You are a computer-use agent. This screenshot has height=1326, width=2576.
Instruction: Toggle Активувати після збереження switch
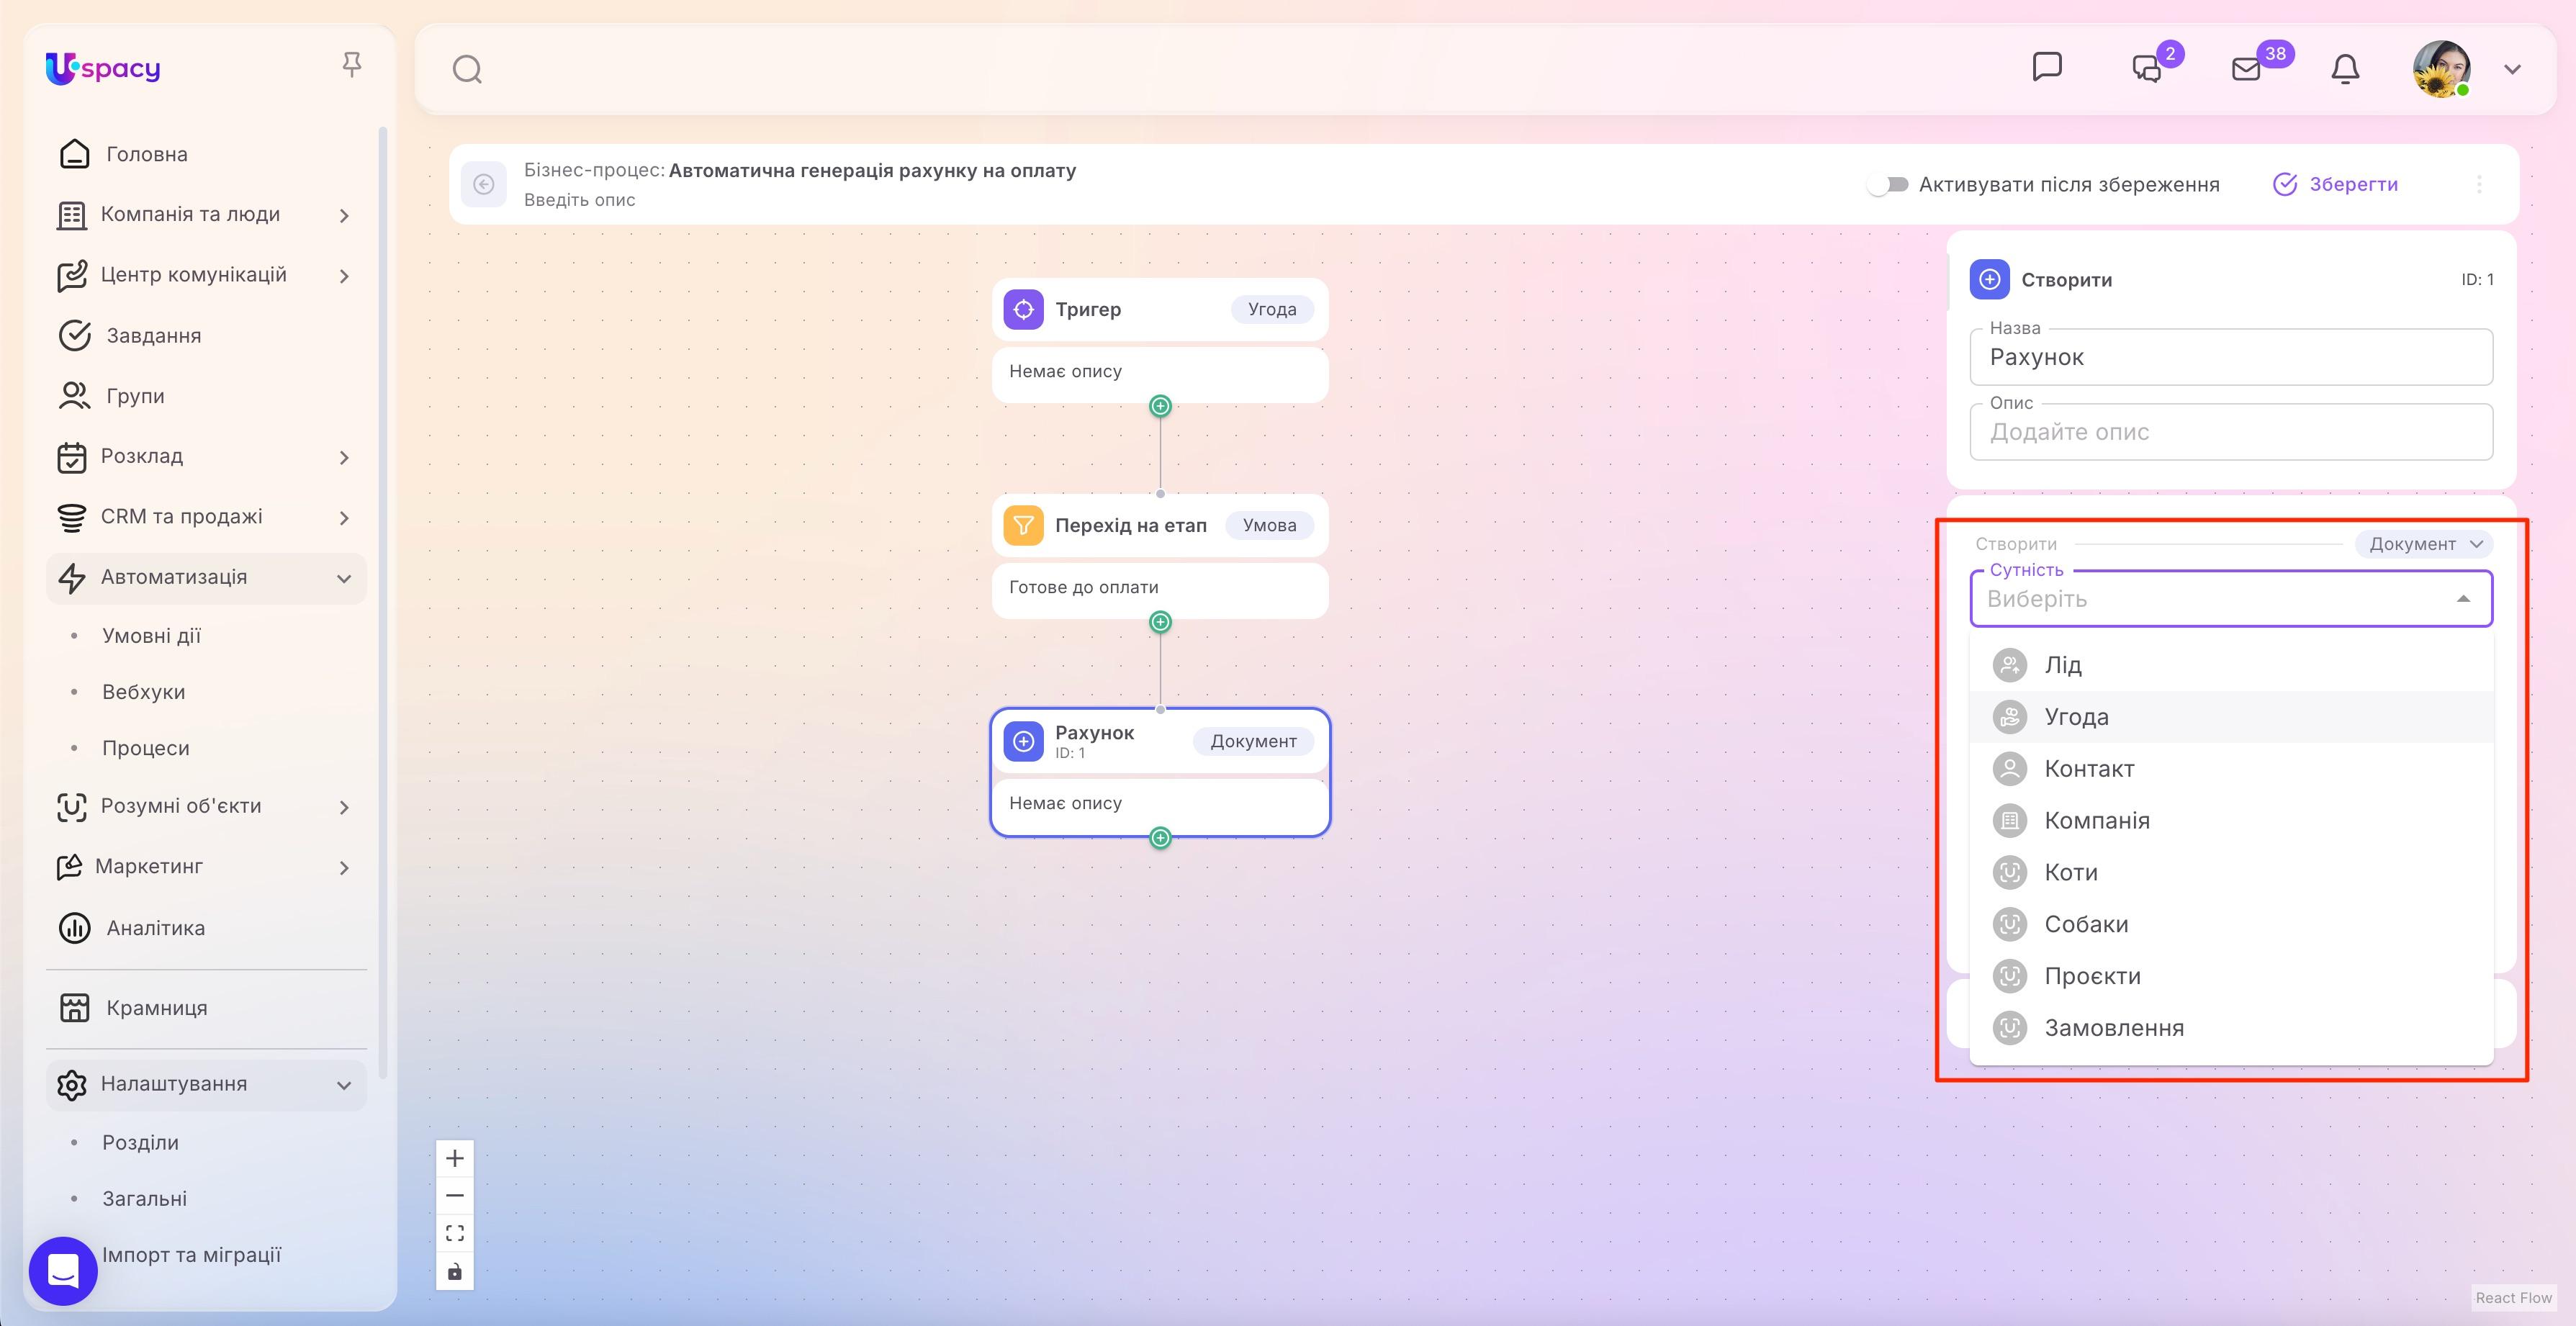(1888, 184)
